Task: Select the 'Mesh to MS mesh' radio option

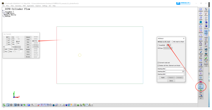Action: click(164, 42)
